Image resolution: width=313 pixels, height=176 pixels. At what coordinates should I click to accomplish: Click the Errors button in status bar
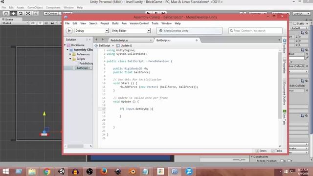click(261, 151)
